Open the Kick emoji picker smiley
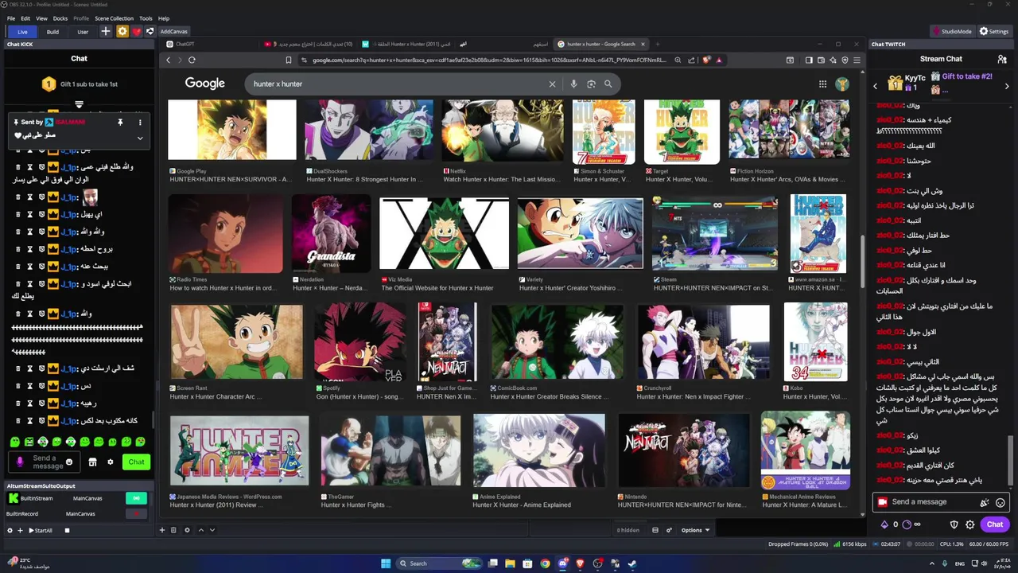The image size is (1018, 573). click(x=69, y=462)
